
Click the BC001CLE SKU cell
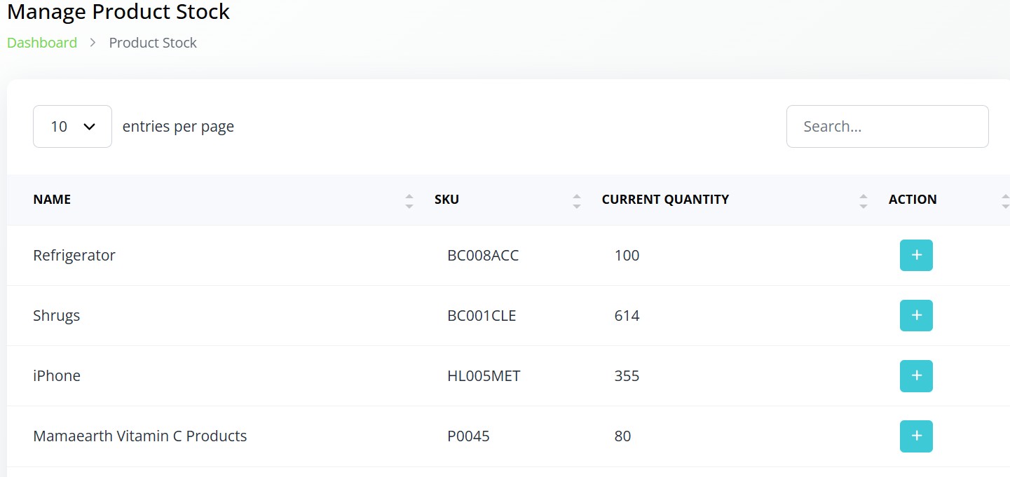pos(482,316)
